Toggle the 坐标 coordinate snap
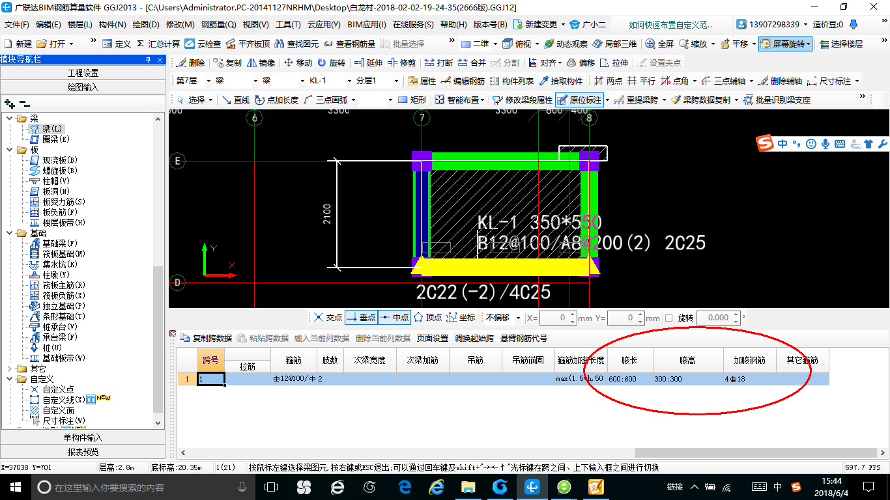Image resolution: width=890 pixels, height=500 pixels. [461, 318]
